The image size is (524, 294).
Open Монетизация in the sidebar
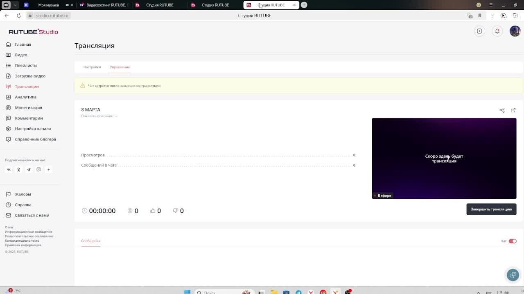click(x=24, y=107)
